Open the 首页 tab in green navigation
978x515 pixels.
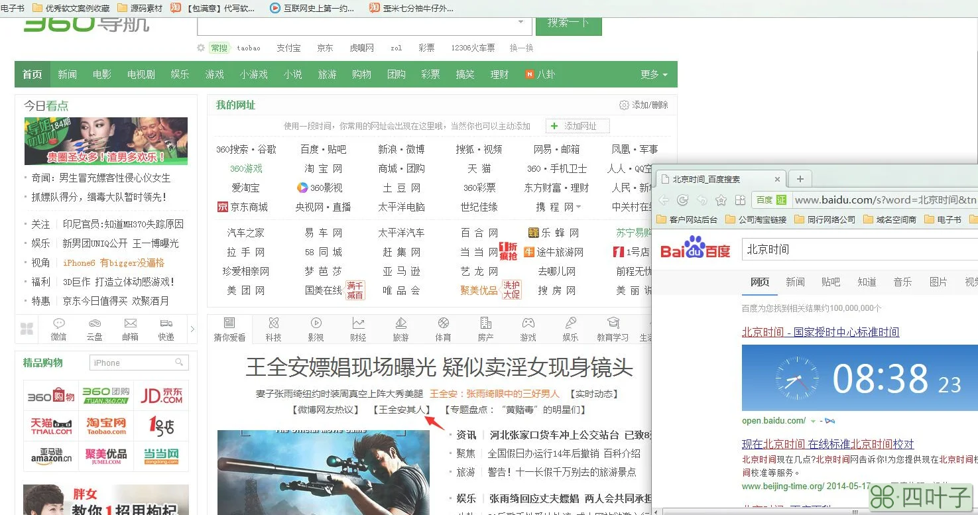point(32,74)
